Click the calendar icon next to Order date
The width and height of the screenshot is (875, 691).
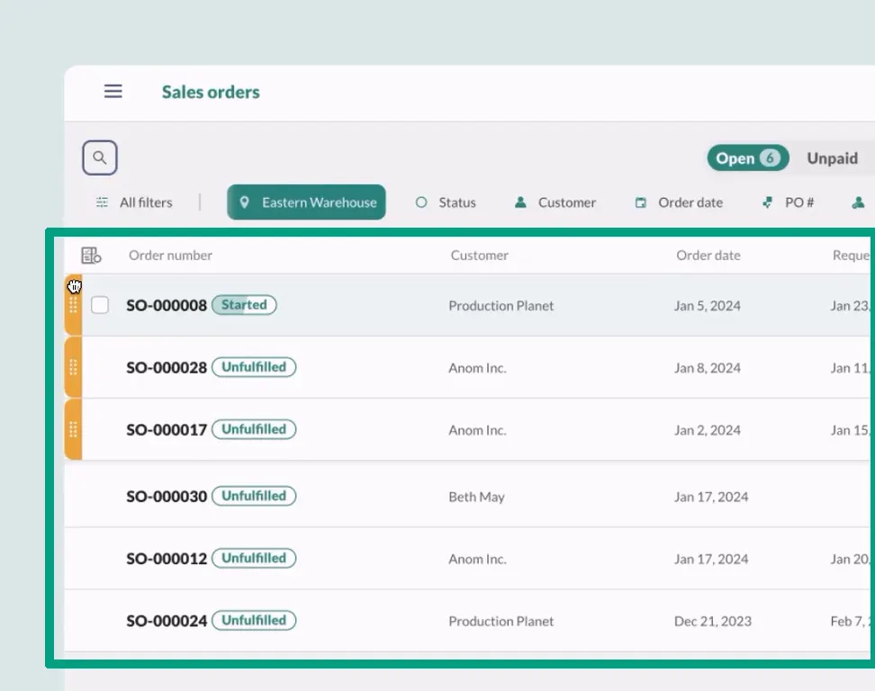point(642,202)
